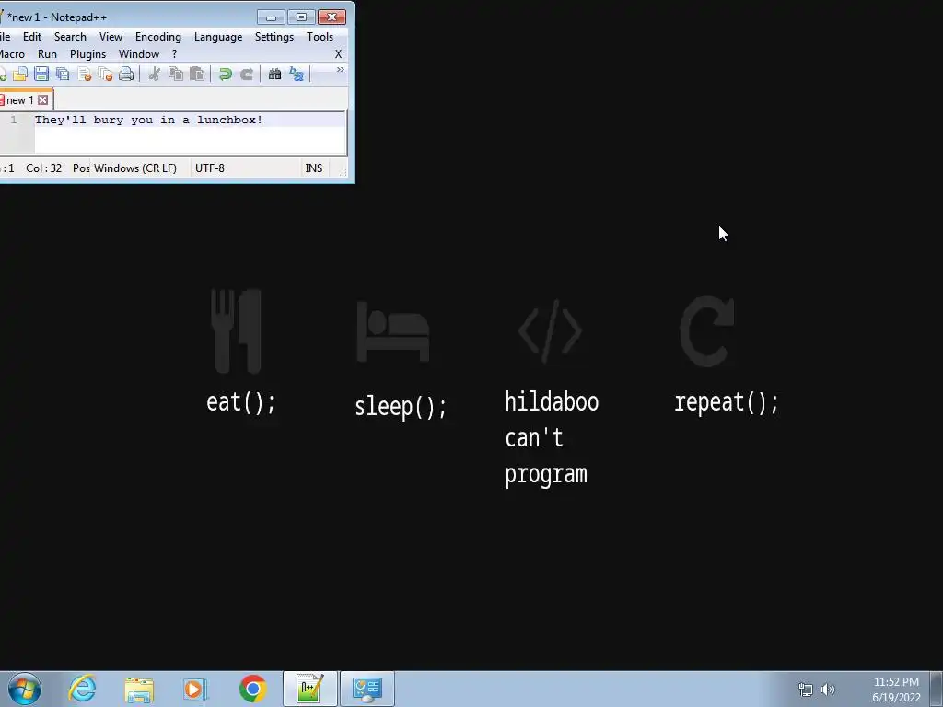This screenshot has width=943, height=707.
Task: Click the network tray icon
Action: (805, 690)
